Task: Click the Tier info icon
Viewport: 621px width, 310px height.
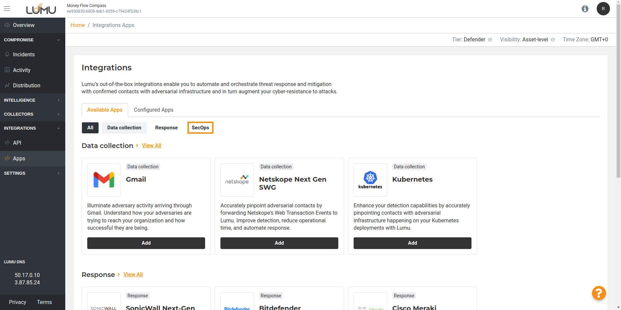Action: click(490, 40)
